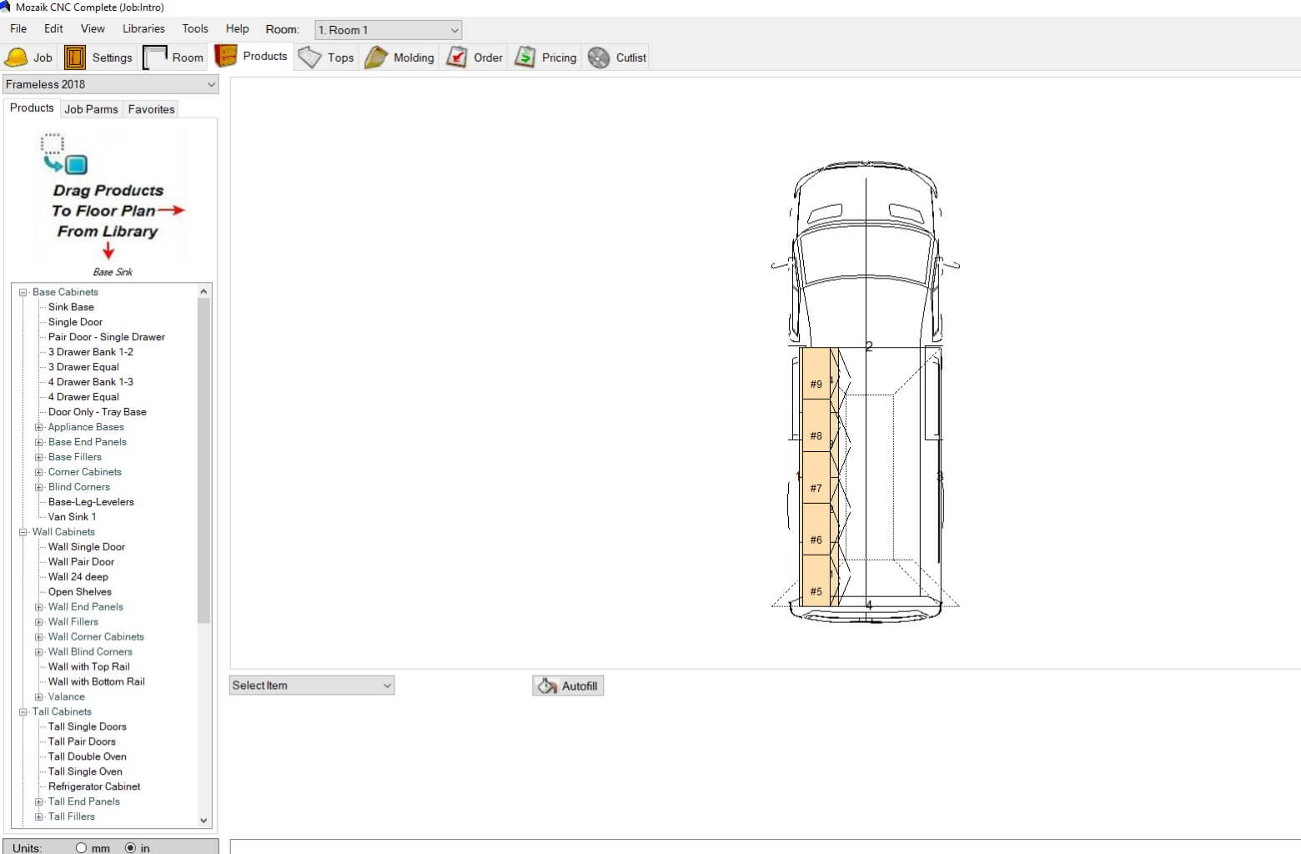Select Base-Leg-Levelers item
This screenshot has height=854, width=1301.
click(91, 502)
